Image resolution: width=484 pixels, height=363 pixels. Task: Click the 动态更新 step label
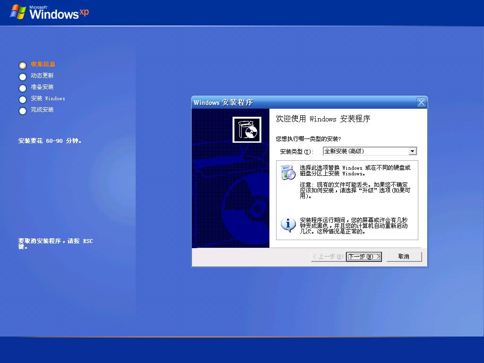click(42, 76)
